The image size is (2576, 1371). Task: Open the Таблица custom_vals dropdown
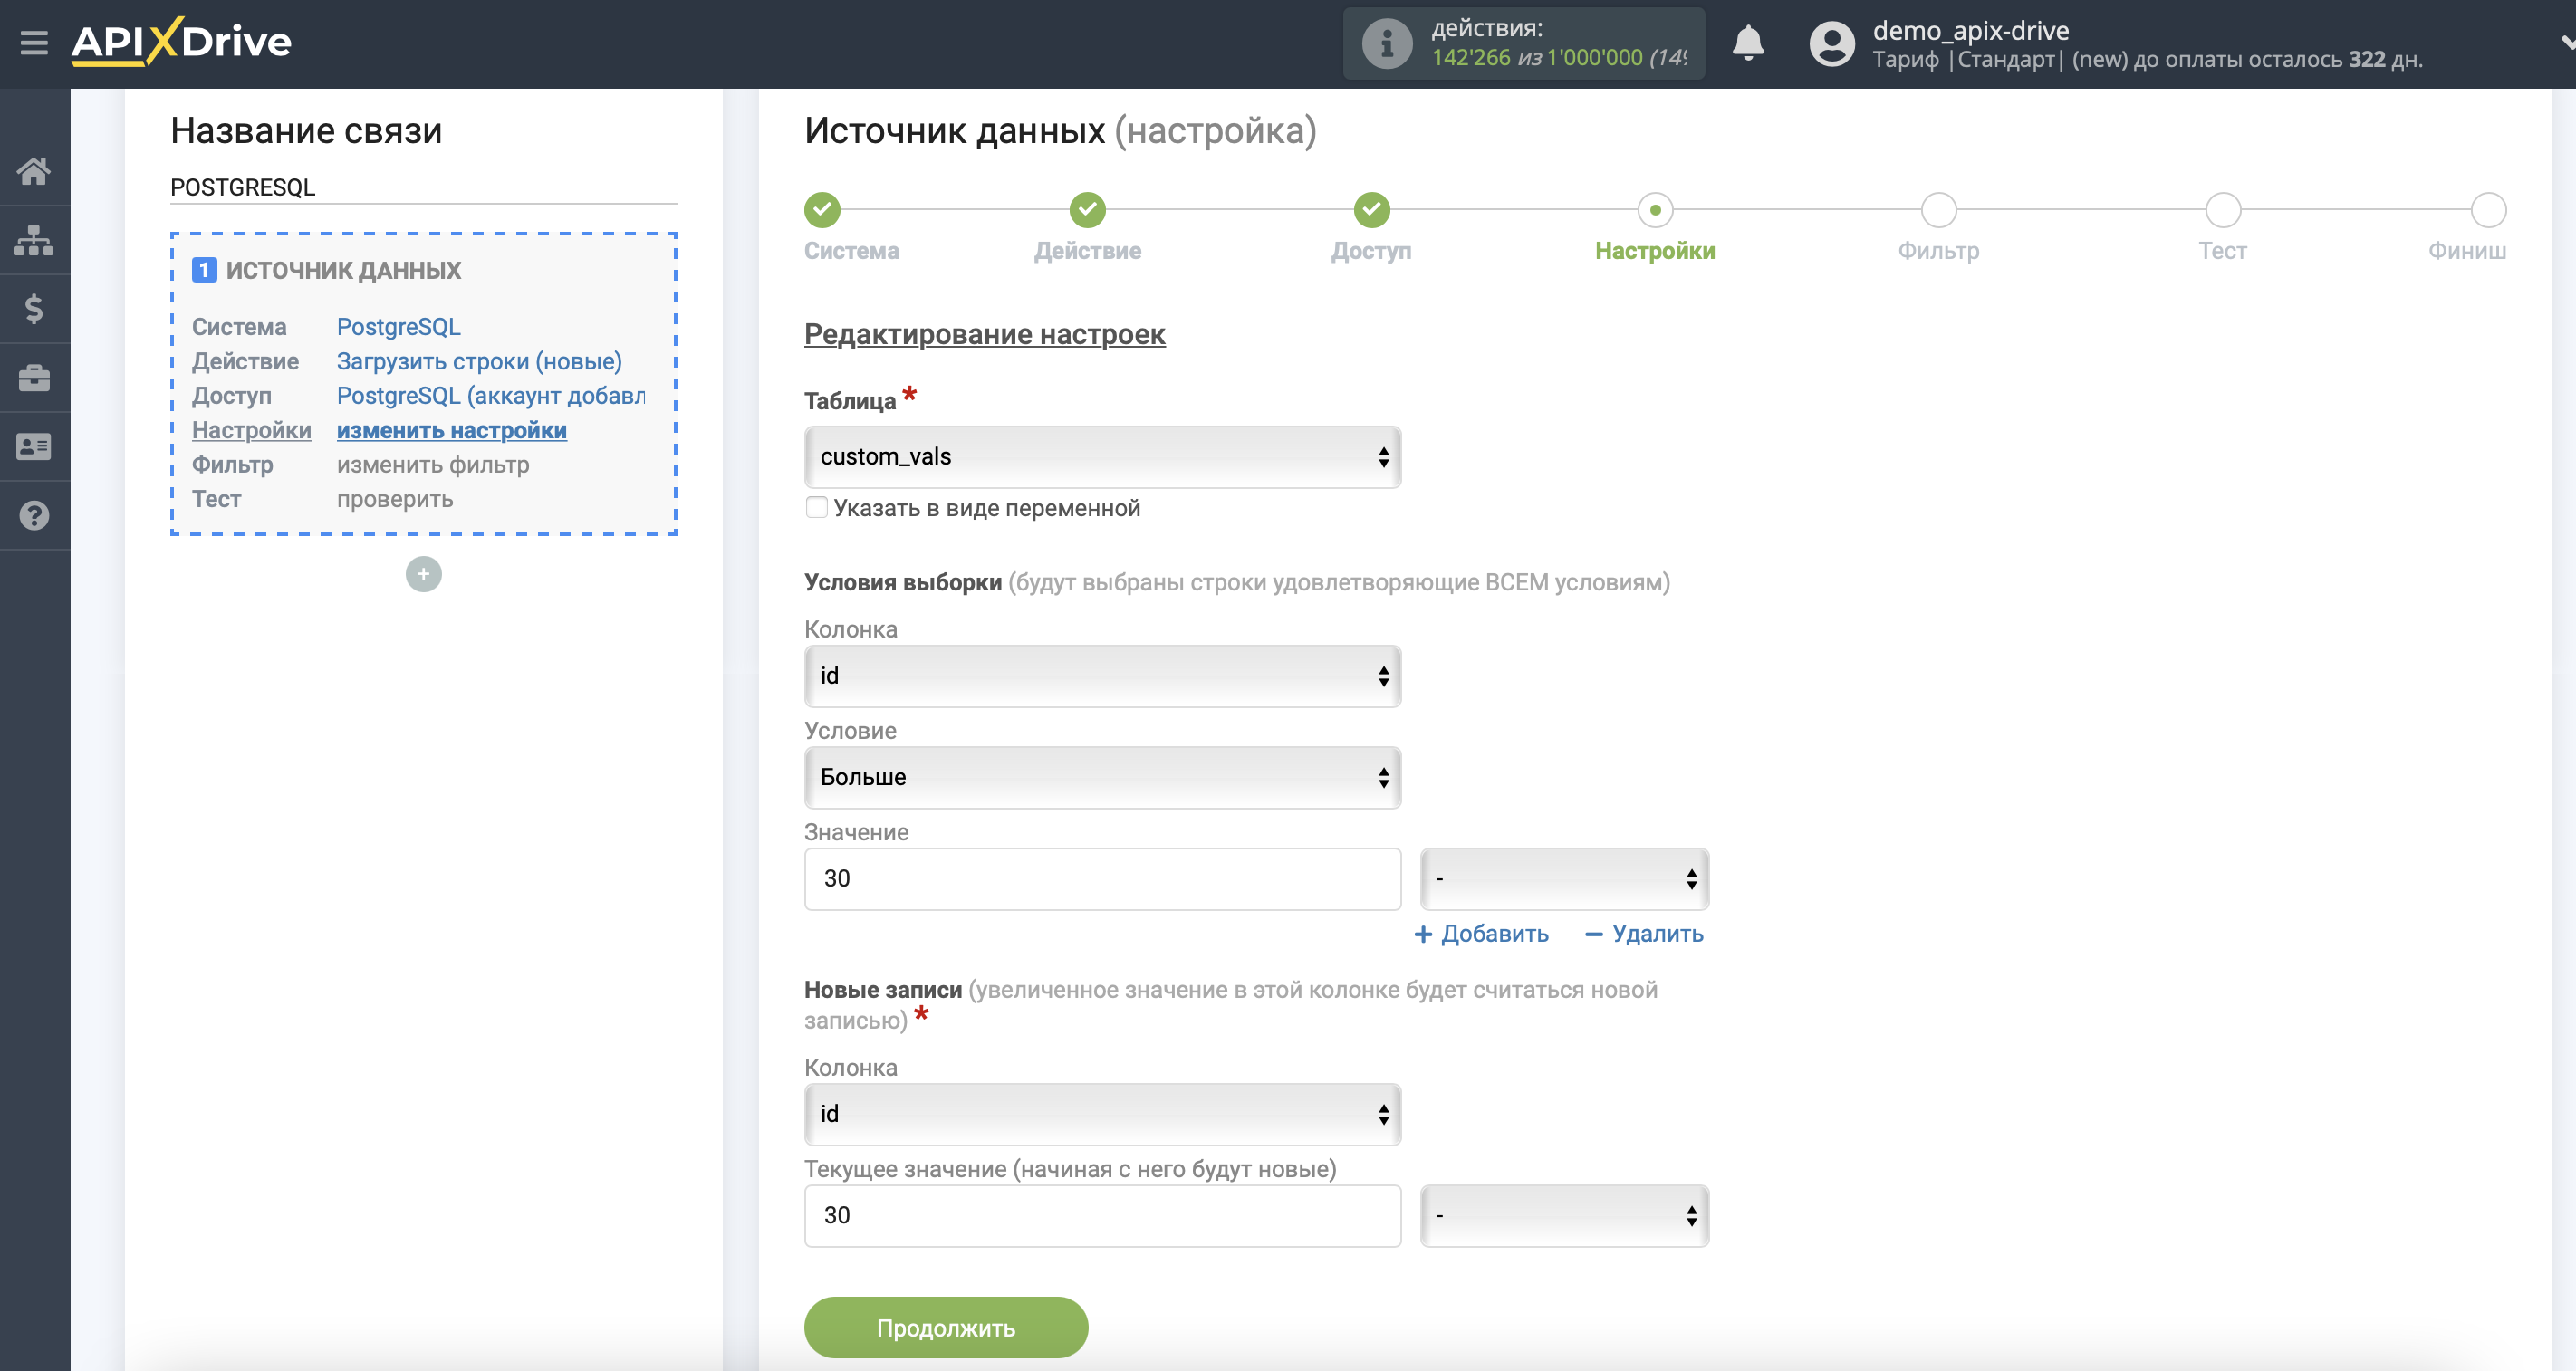1102,457
